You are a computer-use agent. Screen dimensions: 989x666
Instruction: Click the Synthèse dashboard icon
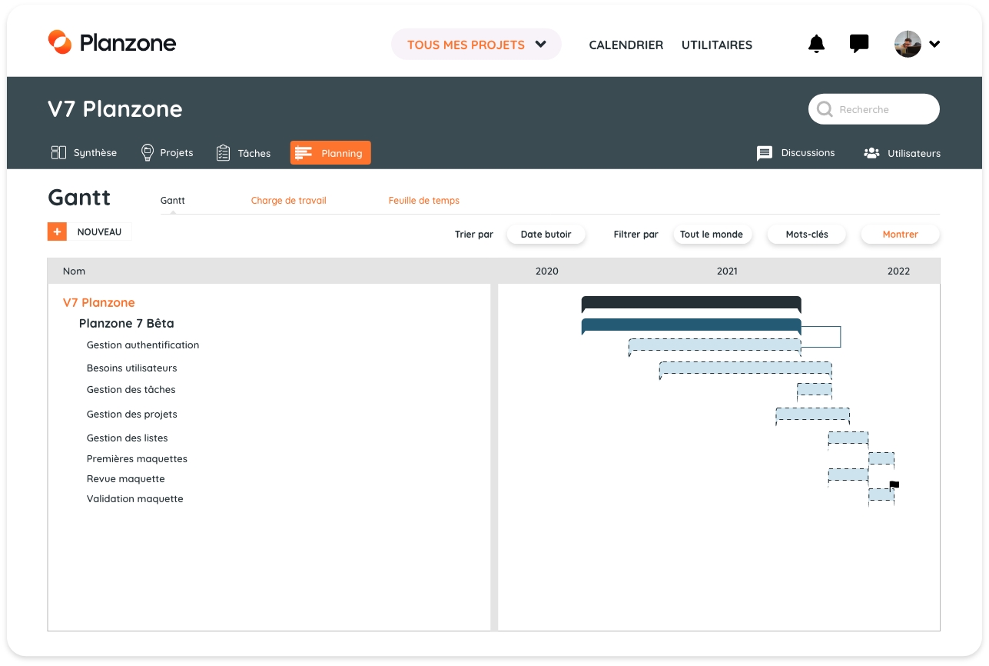point(58,153)
